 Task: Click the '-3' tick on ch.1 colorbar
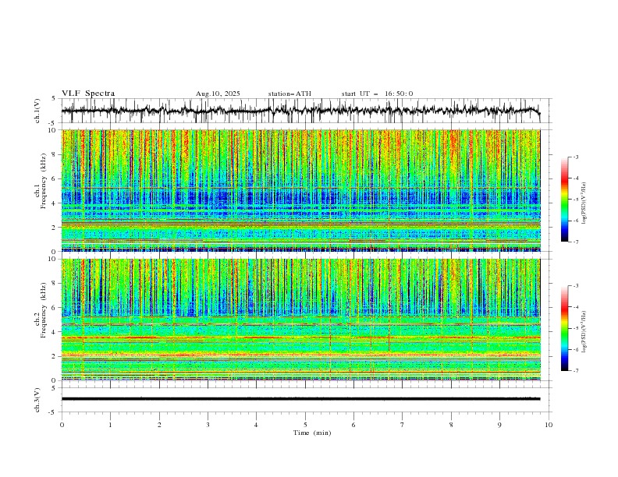(x=575, y=157)
